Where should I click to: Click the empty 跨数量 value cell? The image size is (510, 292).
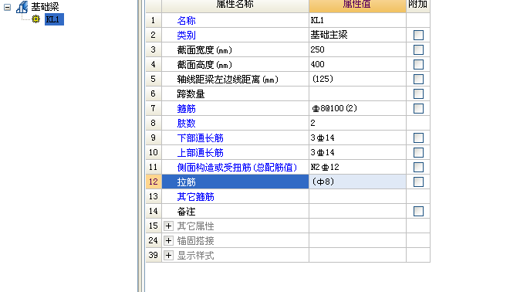click(357, 93)
